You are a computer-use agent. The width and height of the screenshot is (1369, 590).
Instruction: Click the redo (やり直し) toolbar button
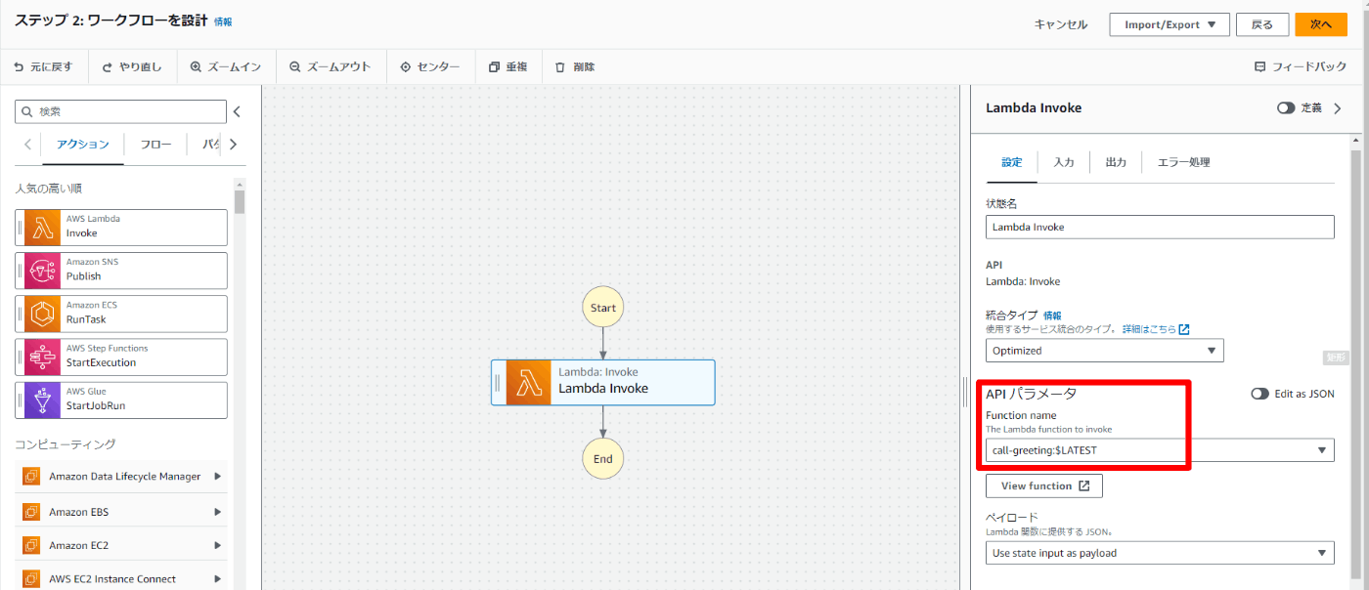(132, 67)
